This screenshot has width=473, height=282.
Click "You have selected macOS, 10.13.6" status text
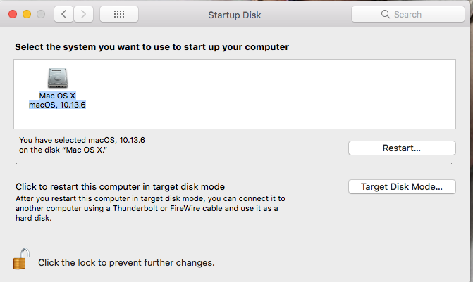(82, 140)
